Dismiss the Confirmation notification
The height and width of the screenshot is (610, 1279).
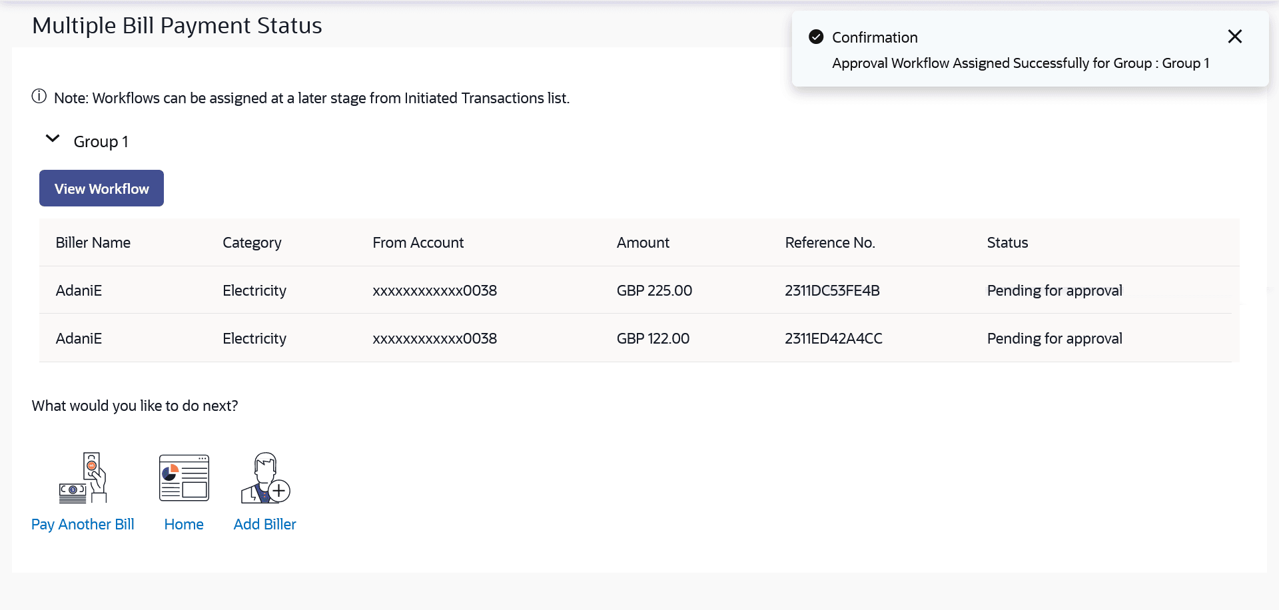1234,37
